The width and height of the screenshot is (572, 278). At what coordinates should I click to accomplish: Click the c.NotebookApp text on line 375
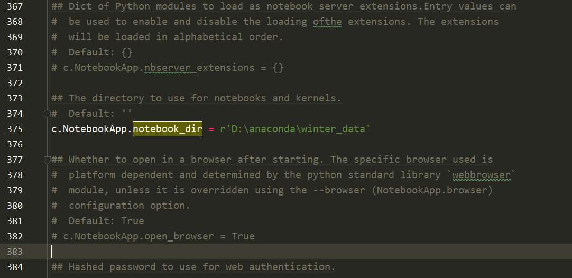(x=90, y=129)
